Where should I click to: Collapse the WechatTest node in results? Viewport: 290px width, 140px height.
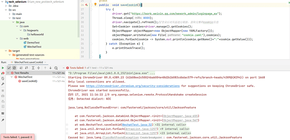[x=12, y=77]
